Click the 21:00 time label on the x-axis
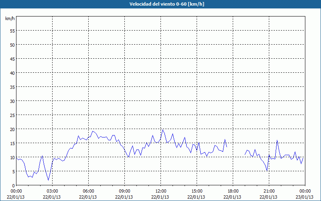The width and height of the screenshot is (321, 201). pos(269,191)
